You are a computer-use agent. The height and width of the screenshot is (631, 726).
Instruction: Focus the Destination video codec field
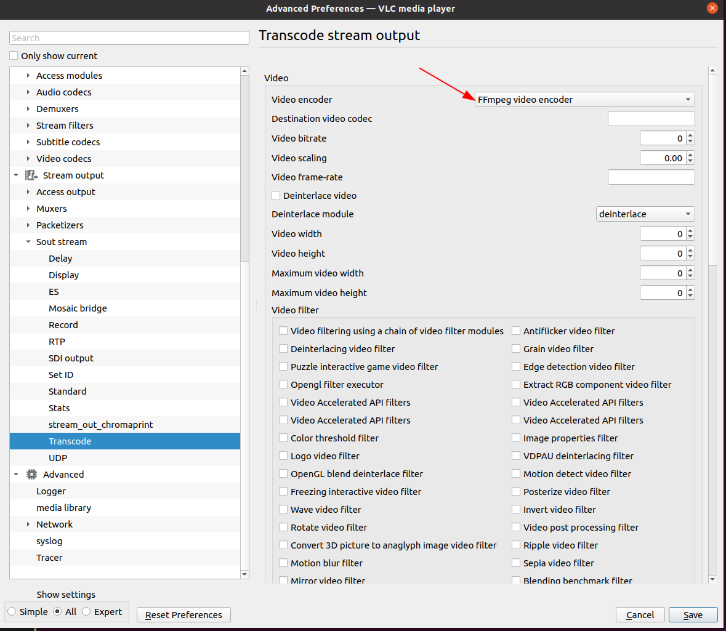[651, 119]
